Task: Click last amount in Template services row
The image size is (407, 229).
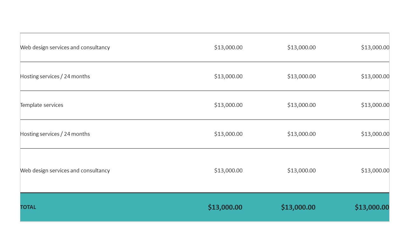Action: tap(375, 105)
